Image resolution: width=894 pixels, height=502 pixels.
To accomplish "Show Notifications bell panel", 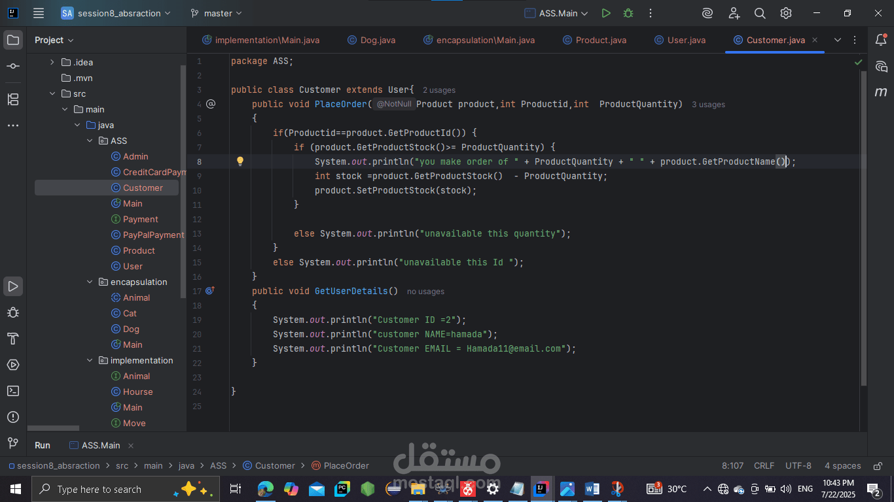I will pos(881,40).
